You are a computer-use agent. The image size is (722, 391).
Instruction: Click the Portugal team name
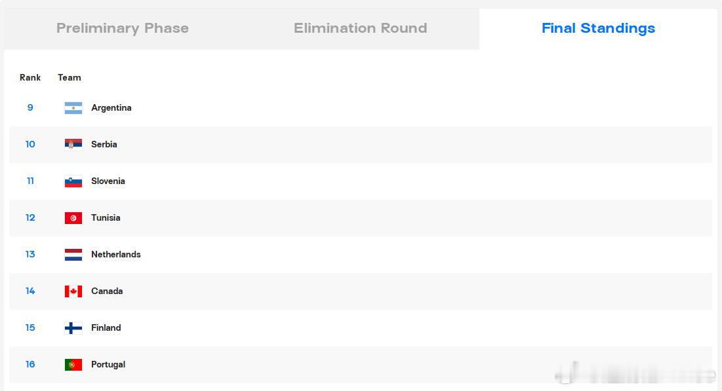(108, 364)
